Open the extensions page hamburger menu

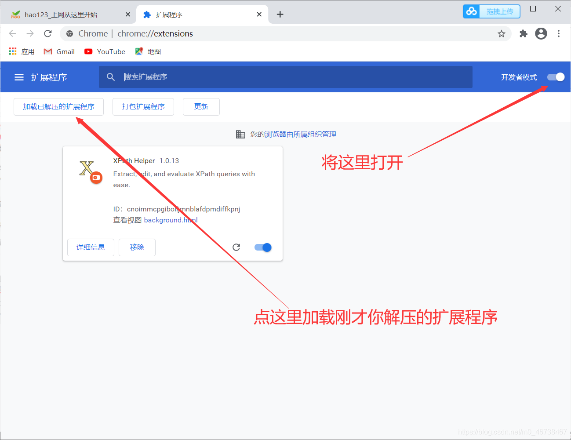pyautogui.click(x=18, y=77)
